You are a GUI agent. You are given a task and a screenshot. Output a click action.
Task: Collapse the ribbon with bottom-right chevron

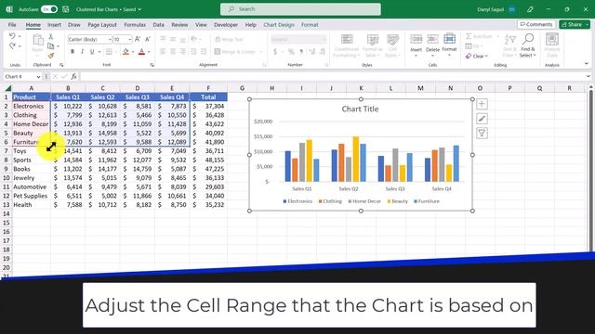pos(587,64)
